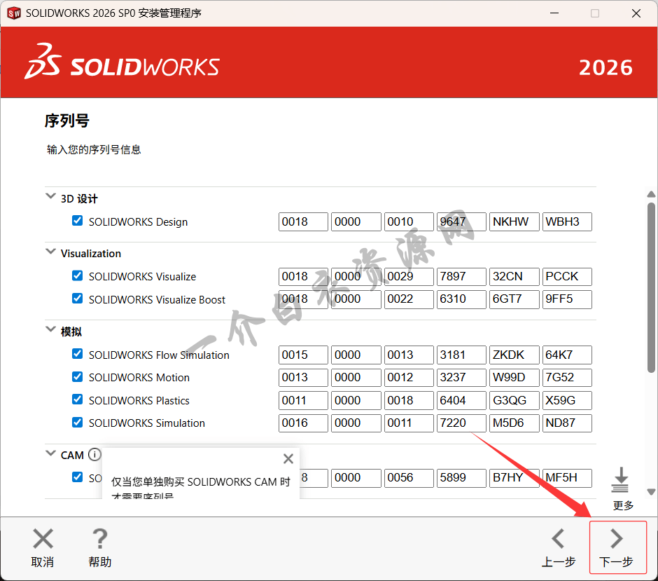Image resolution: width=658 pixels, height=581 pixels.
Task: Collapse the CAM section chevron
Action: (50, 453)
